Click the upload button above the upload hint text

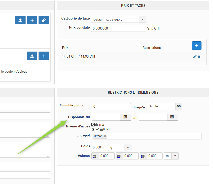[32, 56]
